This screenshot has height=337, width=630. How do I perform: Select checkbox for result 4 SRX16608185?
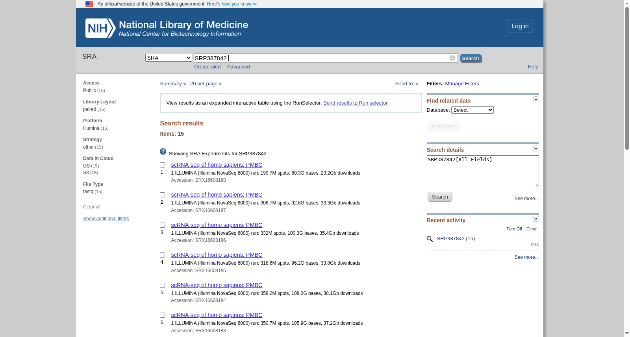[162, 255]
